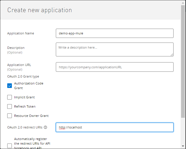Click the Application Name input field
186x149 pixels.
tap(115, 33)
